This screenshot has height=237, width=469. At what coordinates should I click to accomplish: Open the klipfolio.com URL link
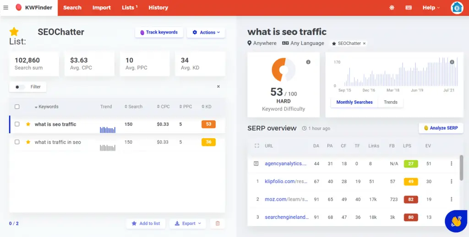coord(286,182)
